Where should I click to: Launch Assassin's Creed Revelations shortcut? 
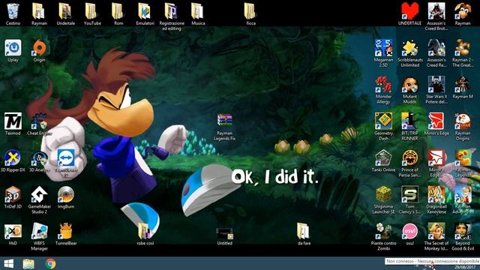[436, 48]
